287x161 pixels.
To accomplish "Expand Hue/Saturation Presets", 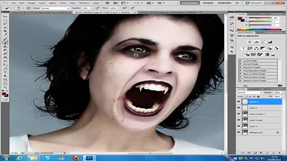I will (x=240, y=71).
